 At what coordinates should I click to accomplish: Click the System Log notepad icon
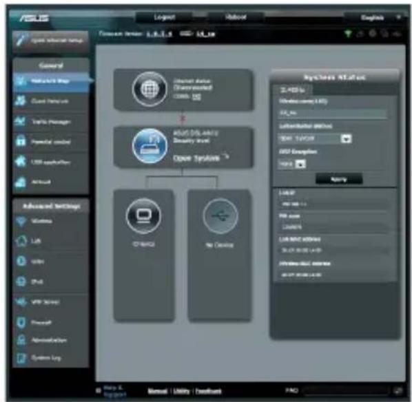pos(21,358)
